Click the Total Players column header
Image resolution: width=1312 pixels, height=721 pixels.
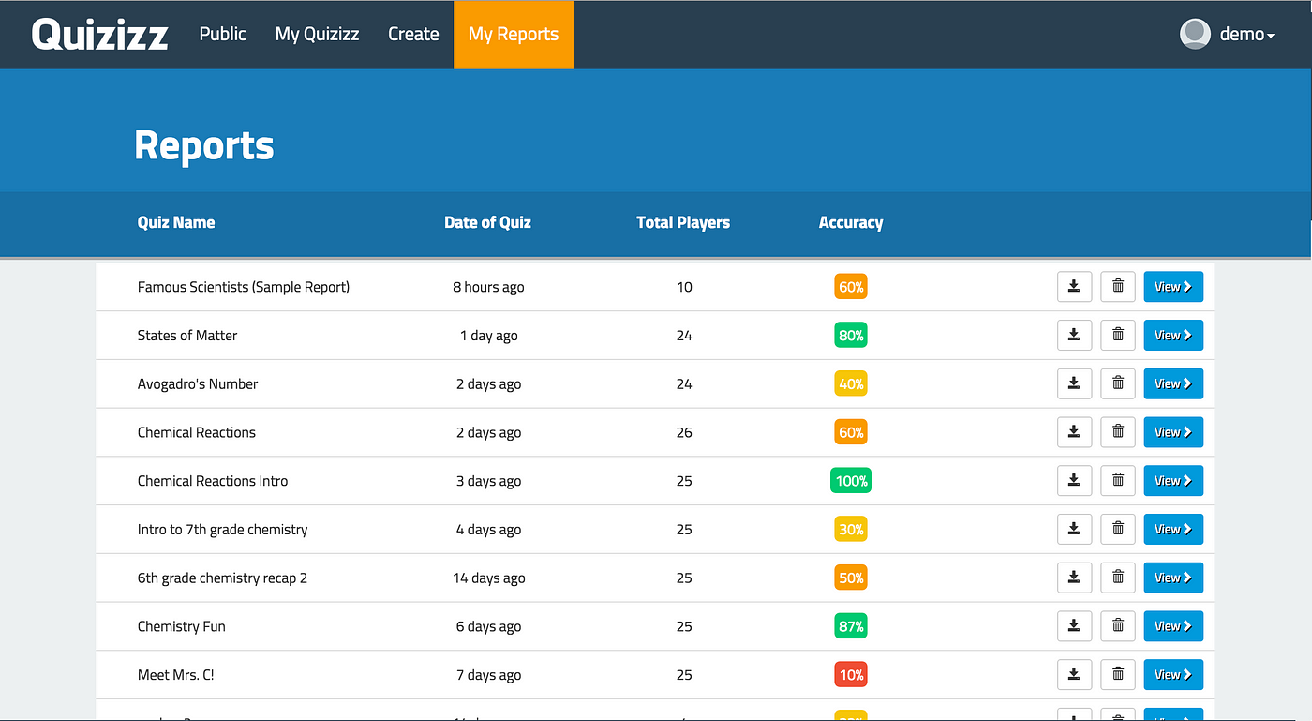(x=683, y=222)
